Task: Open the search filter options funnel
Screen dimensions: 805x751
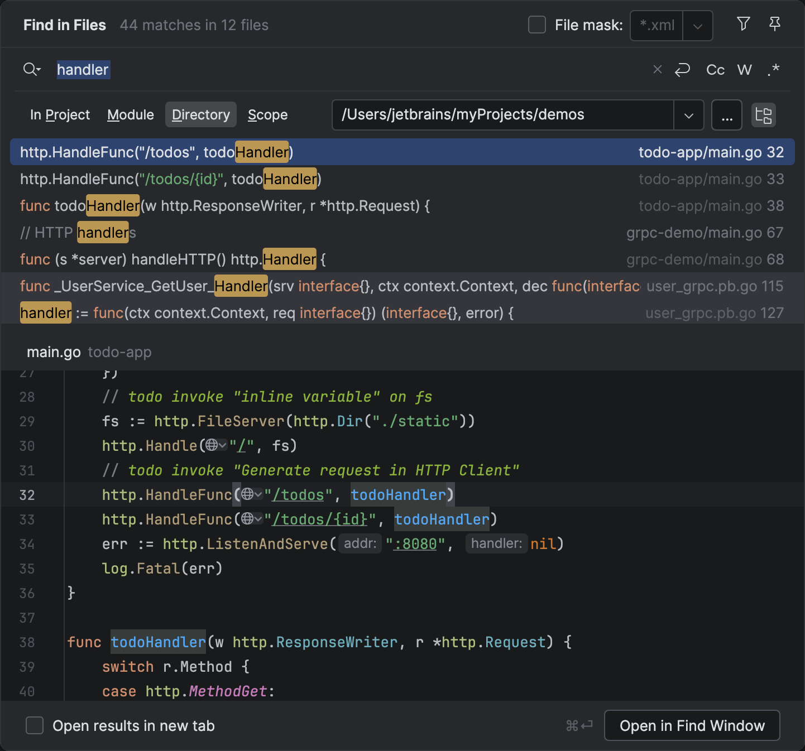Action: click(x=743, y=25)
